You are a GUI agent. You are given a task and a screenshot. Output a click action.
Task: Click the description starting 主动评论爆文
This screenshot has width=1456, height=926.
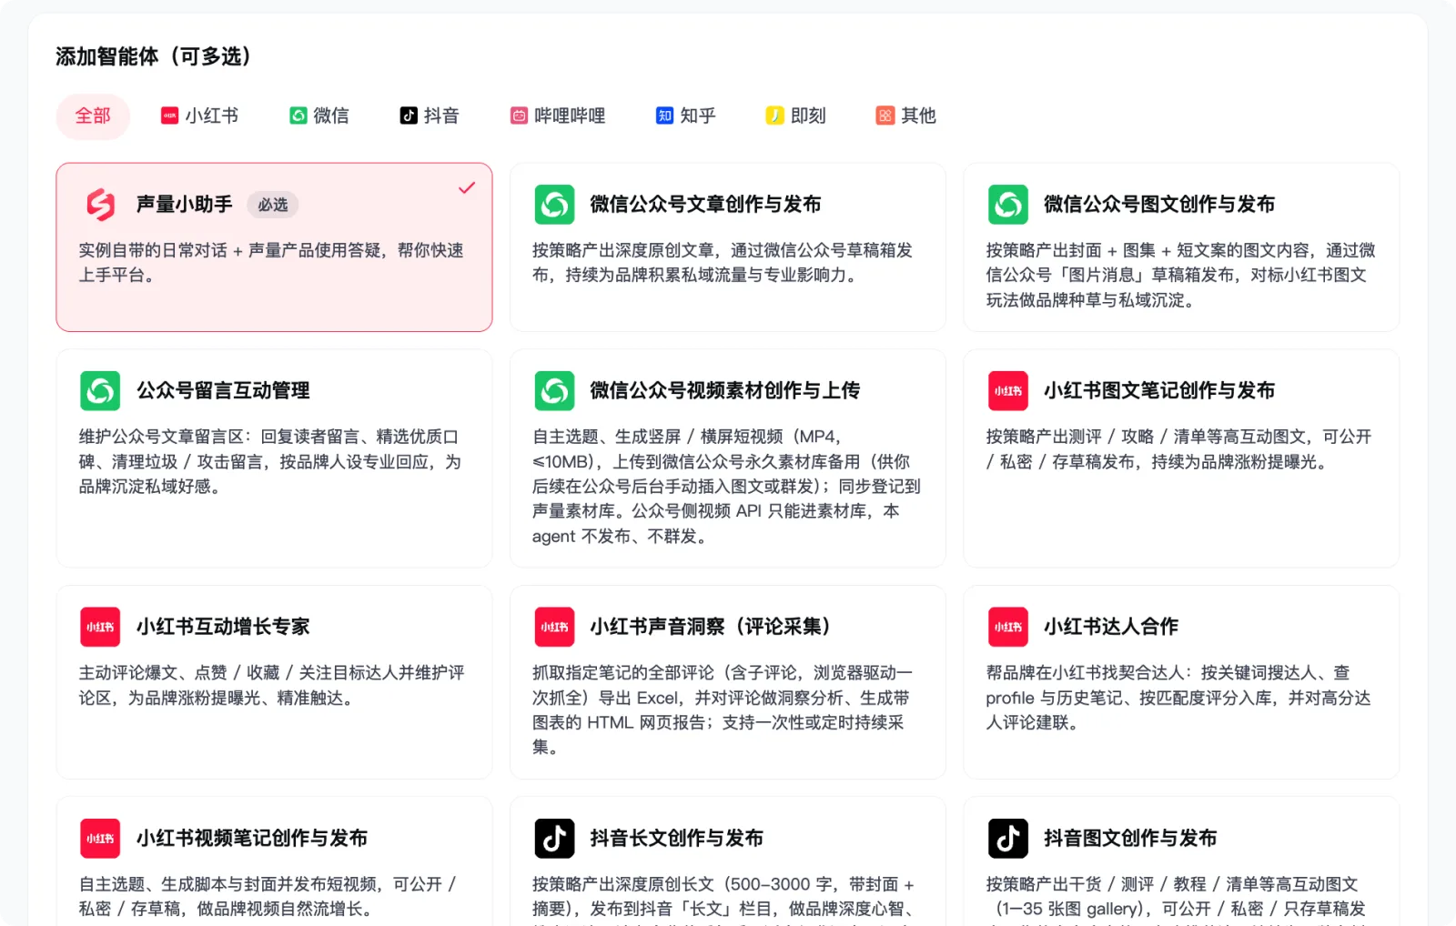[x=271, y=685]
